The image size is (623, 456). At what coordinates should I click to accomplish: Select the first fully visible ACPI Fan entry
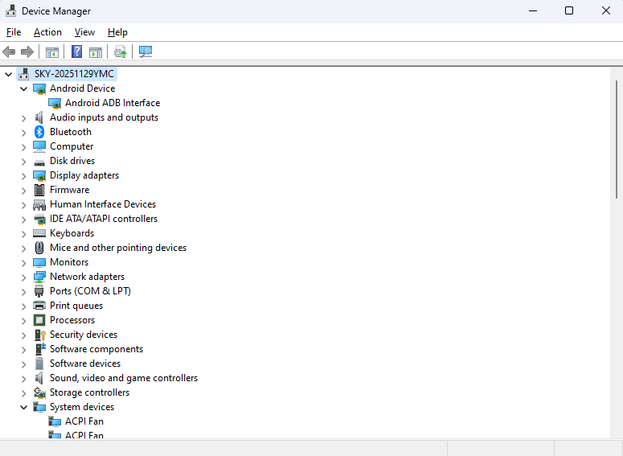point(84,421)
